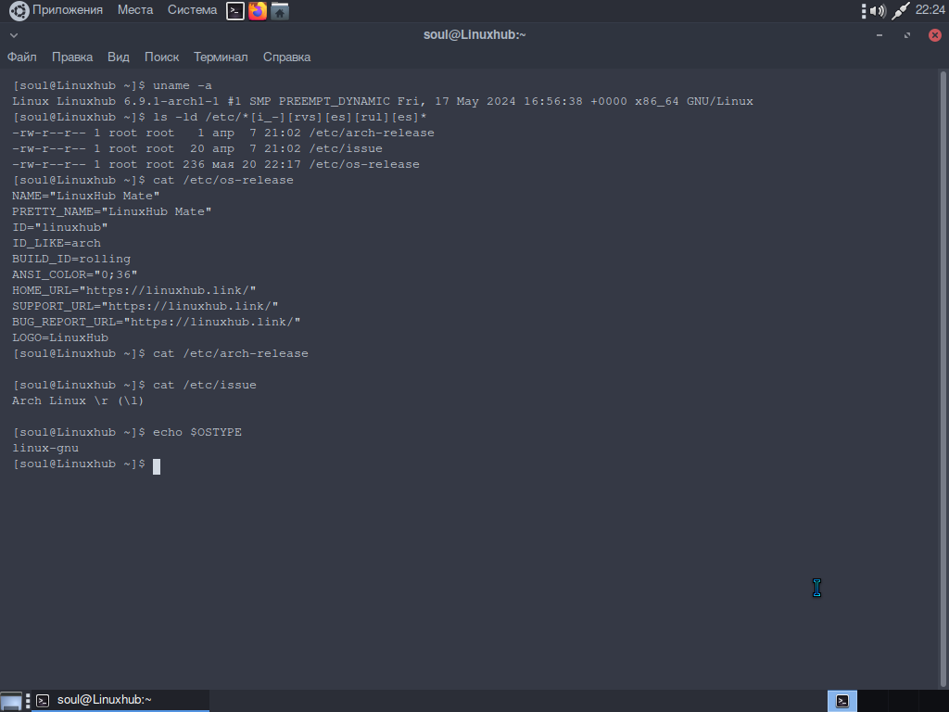Screen dimensions: 949x712
Task: Click the soul@Linuxhub:~ window title
Action: click(x=474, y=35)
